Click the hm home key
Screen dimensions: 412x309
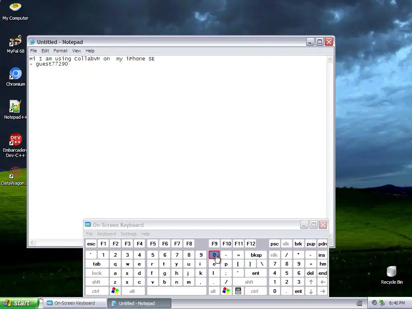tap(323, 264)
